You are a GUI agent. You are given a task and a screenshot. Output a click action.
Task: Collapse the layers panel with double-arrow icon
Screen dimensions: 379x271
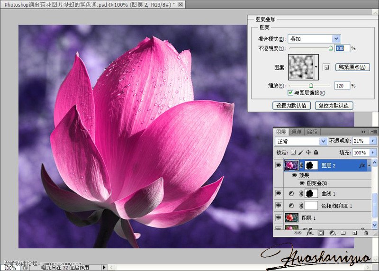(x=363, y=132)
